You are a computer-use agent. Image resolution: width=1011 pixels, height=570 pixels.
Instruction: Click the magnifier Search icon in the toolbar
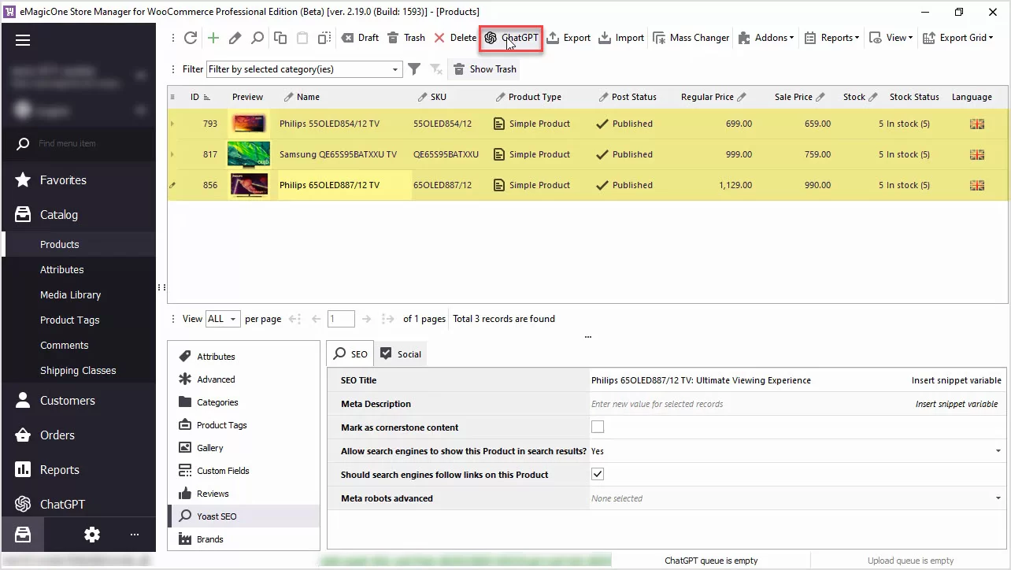click(257, 38)
